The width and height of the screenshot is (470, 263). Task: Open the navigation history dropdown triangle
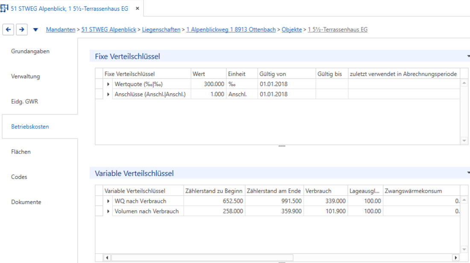click(x=35, y=29)
